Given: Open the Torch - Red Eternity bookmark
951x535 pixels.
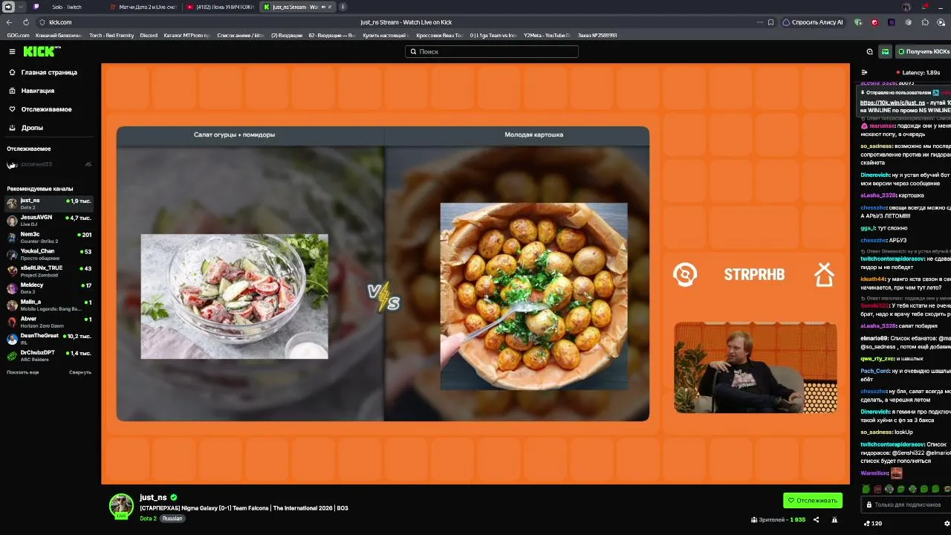Looking at the screenshot, I should 111,36.
